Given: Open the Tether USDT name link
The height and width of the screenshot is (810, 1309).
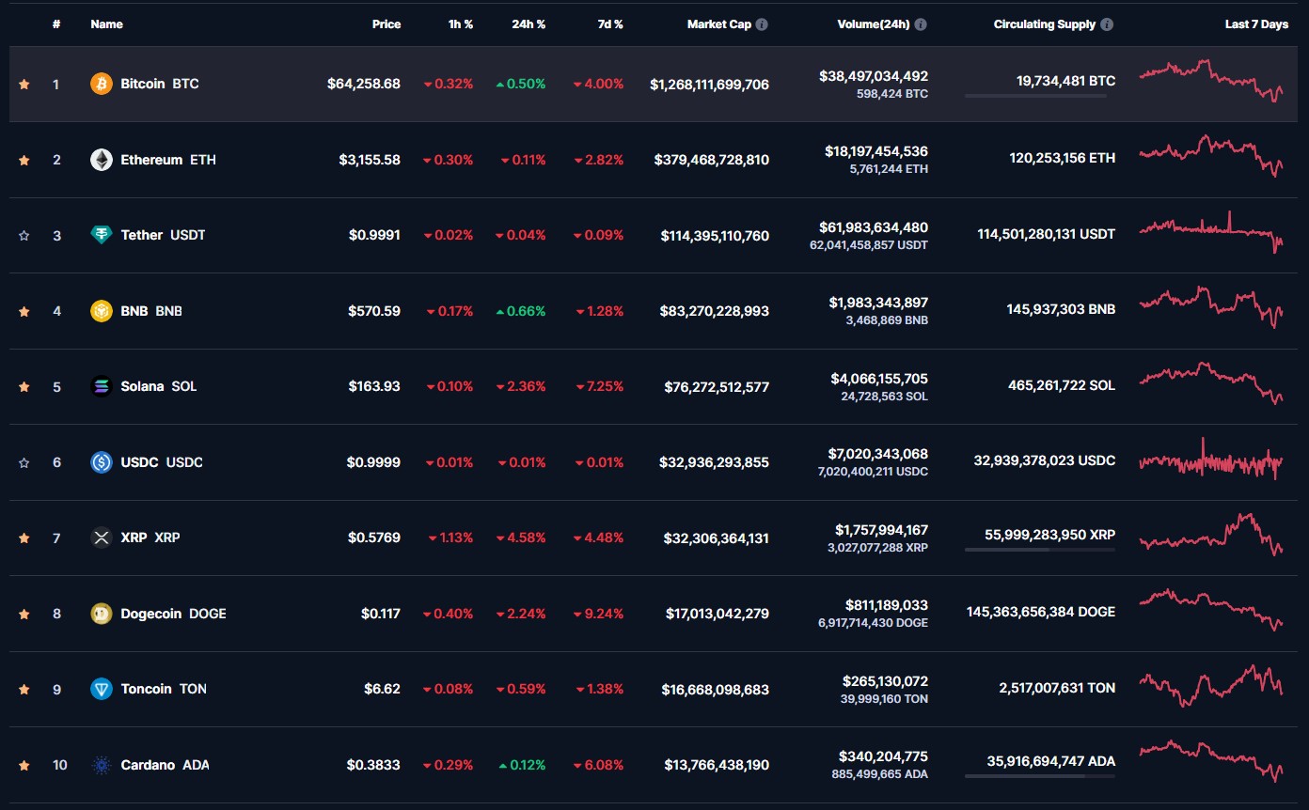Looking at the screenshot, I should click(x=163, y=235).
